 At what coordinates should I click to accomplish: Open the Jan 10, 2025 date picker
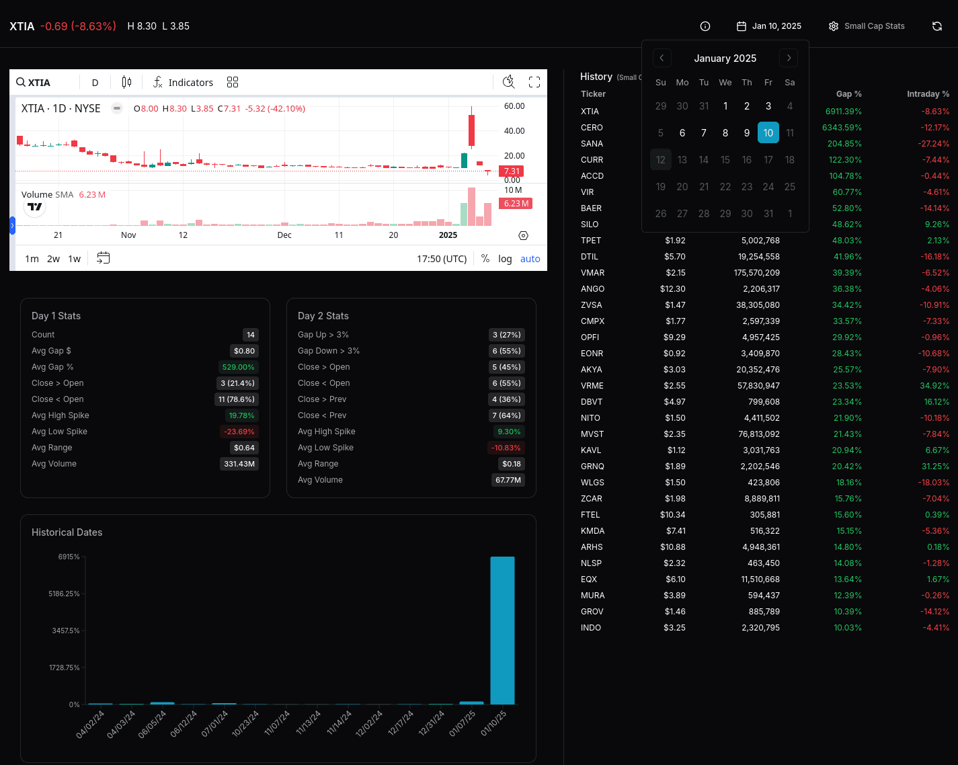pos(769,26)
